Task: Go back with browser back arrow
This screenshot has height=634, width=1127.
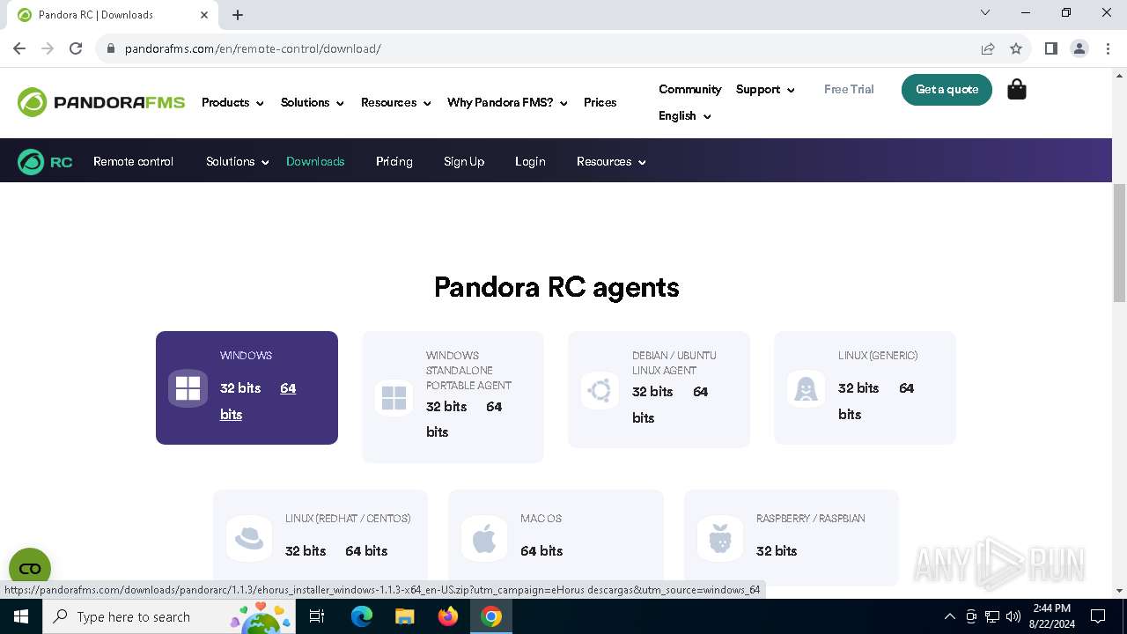Action: pos(19,48)
